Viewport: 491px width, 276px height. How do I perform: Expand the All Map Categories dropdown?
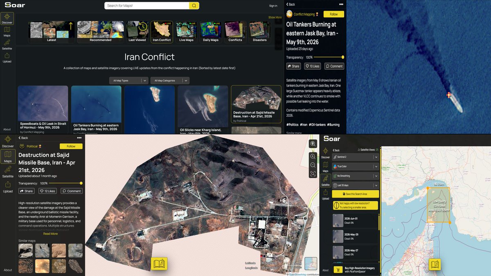[170, 81]
